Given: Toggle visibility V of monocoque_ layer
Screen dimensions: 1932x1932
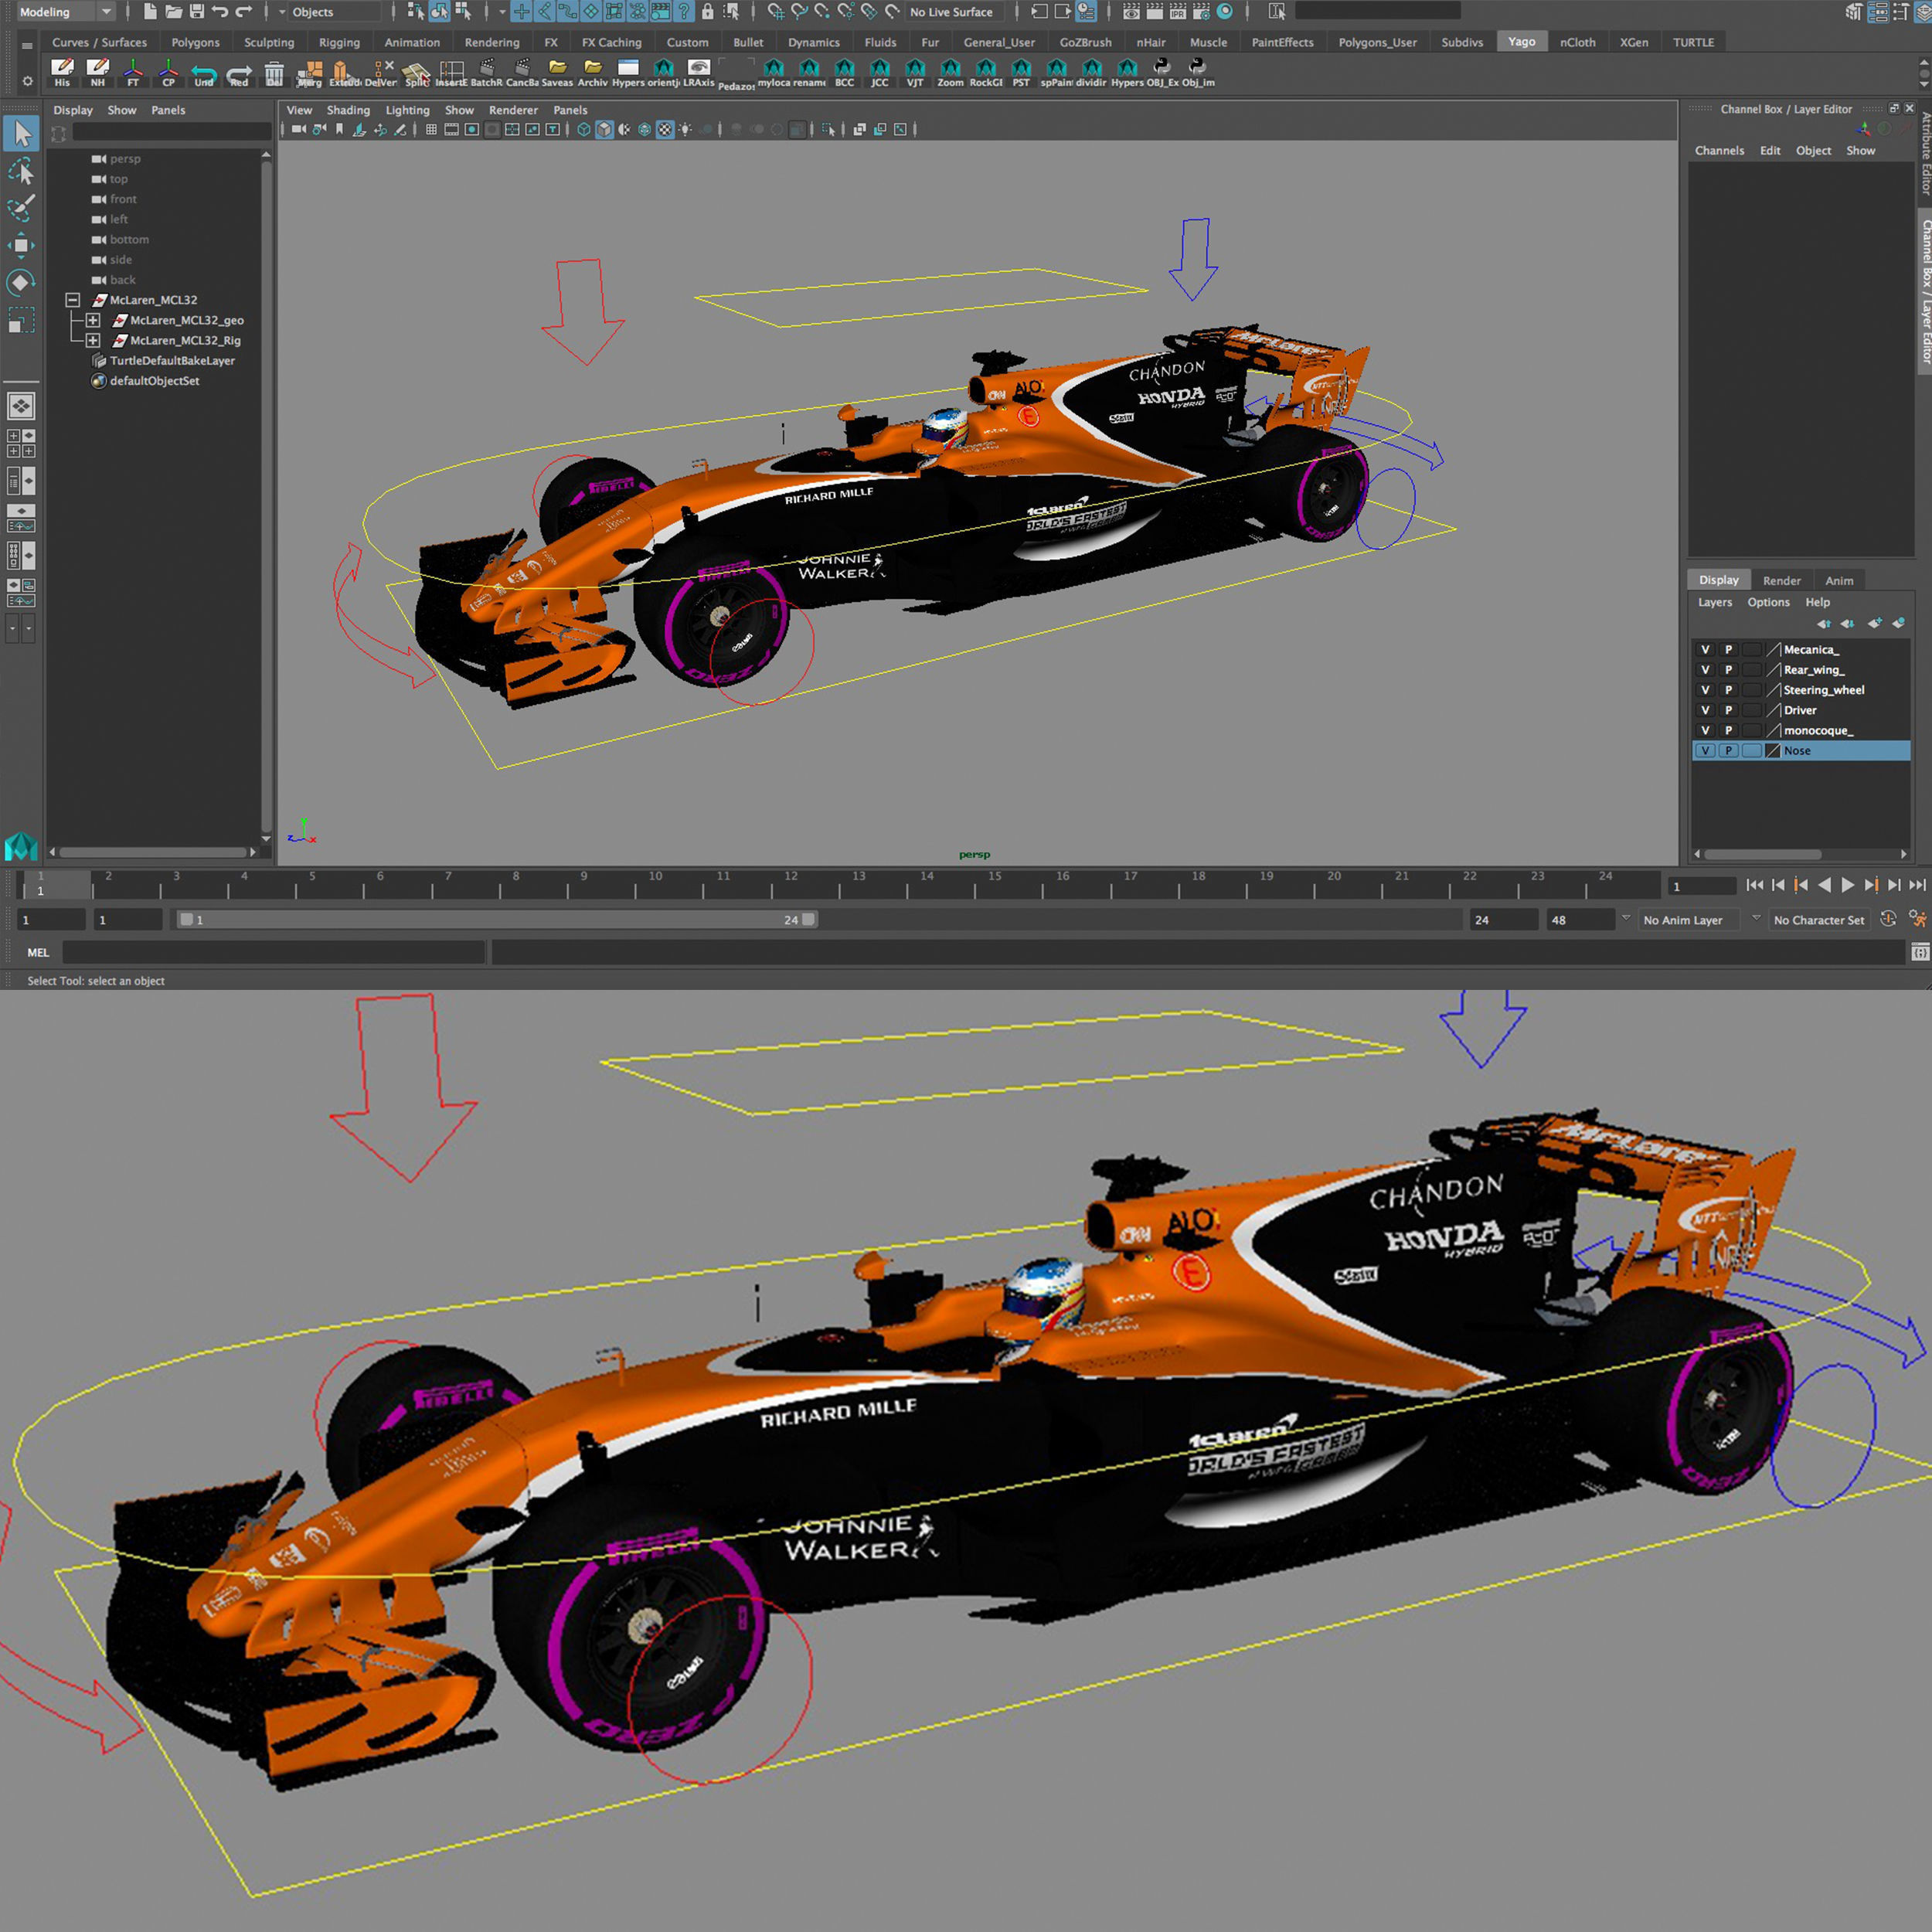Looking at the screenshot, I should coord(1705,730).
